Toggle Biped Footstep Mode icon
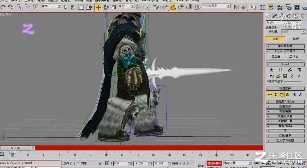The width and height of the screenshot is (307, 168). (280, 70)
